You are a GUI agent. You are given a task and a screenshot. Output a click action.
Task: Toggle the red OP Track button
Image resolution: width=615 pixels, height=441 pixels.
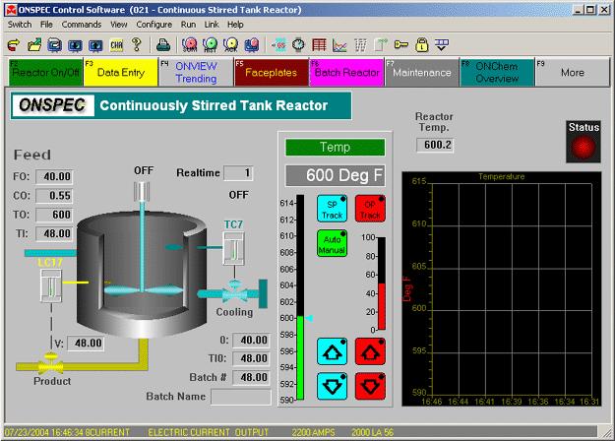[x=370, y=209]
